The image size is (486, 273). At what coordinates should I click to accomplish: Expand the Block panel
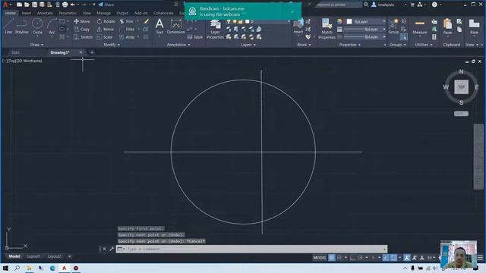click(304, 45)
